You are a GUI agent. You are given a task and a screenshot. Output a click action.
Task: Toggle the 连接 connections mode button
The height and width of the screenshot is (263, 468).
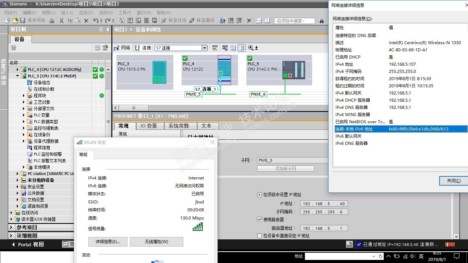coord(143,48)
